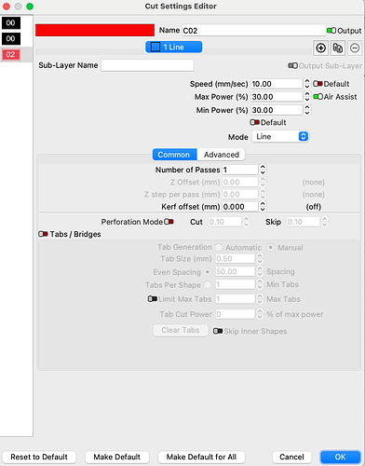Viewport: 365px width, 466px height.
Task: Open the red layer color swatch
Action: pos(95,30)
